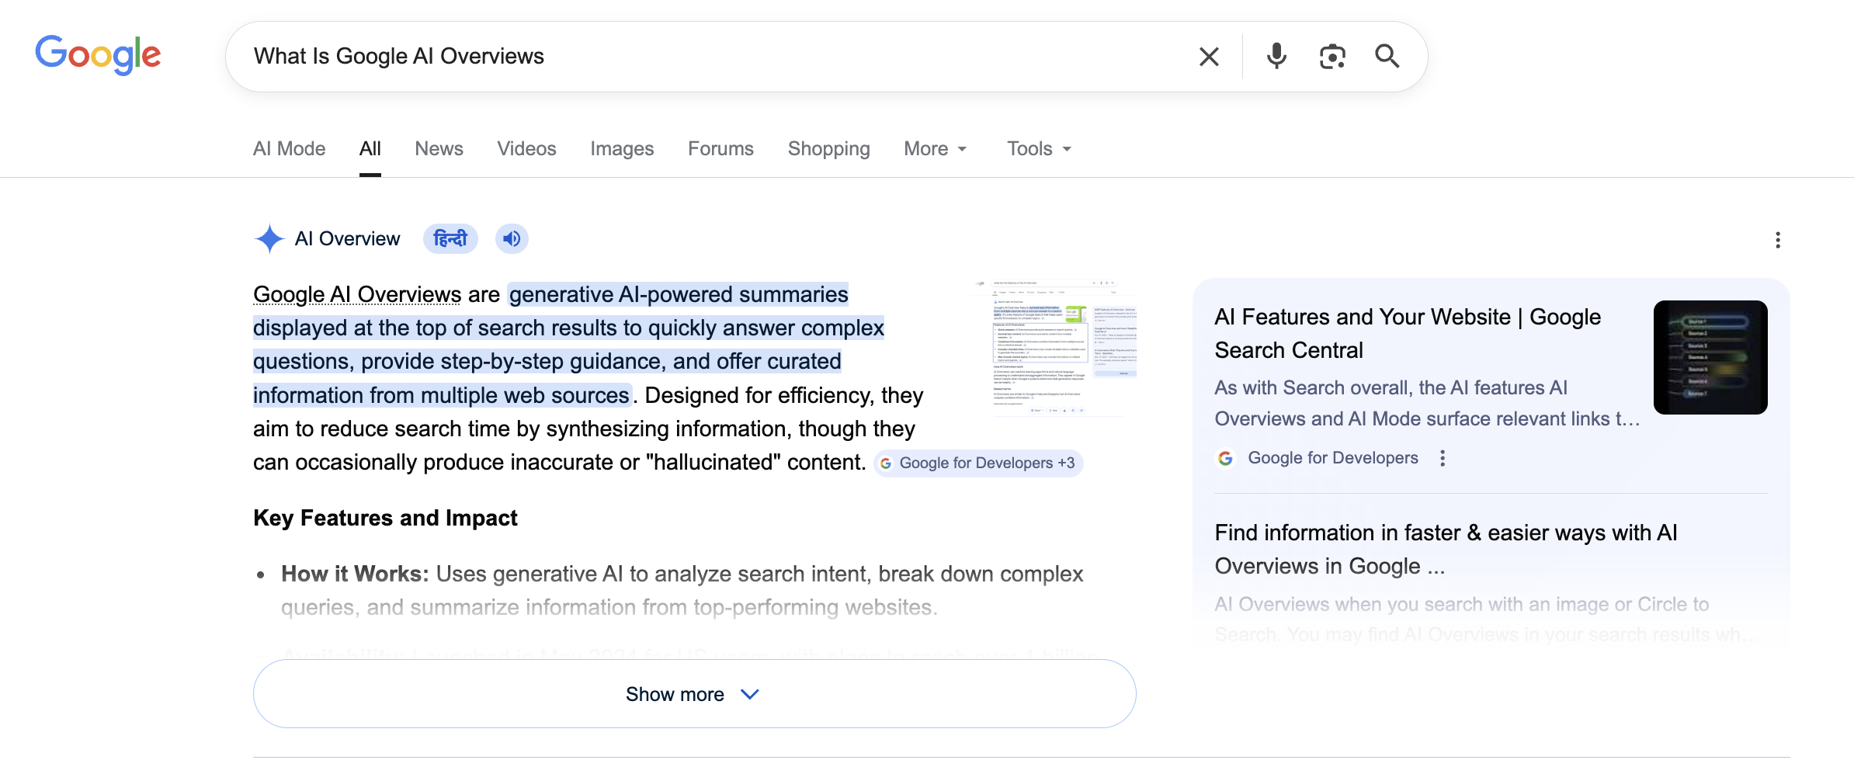Click Google for Developers source name in card
Viewport: 1854px width, 767px height.
(x=1333, y=458)
